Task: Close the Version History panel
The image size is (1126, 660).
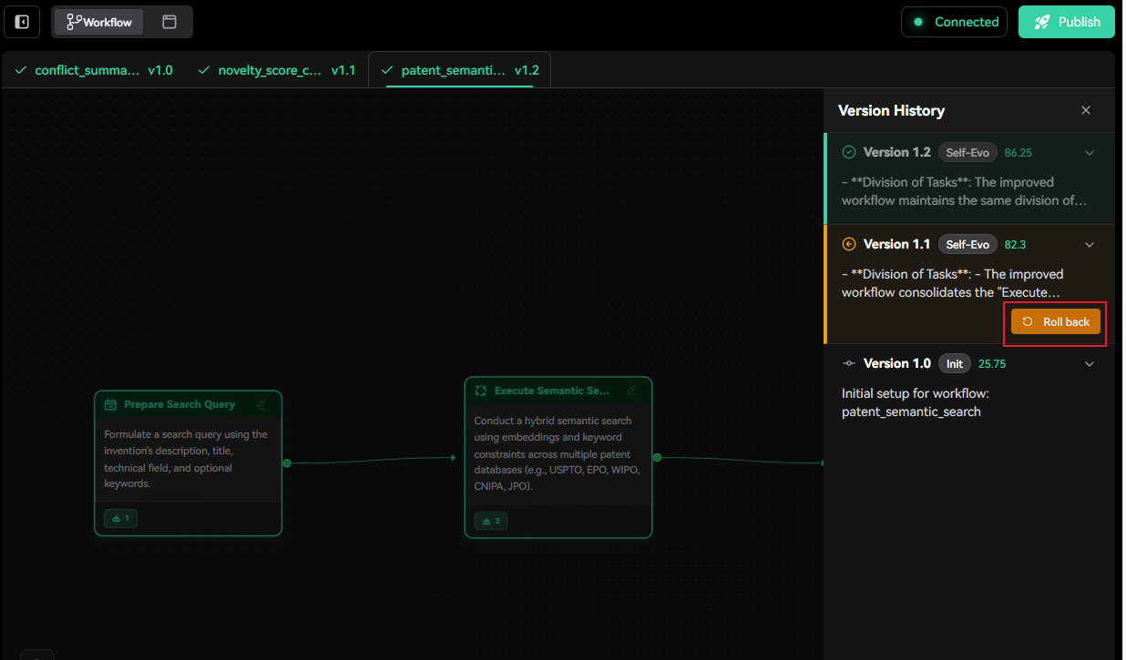Action: 1085,110
